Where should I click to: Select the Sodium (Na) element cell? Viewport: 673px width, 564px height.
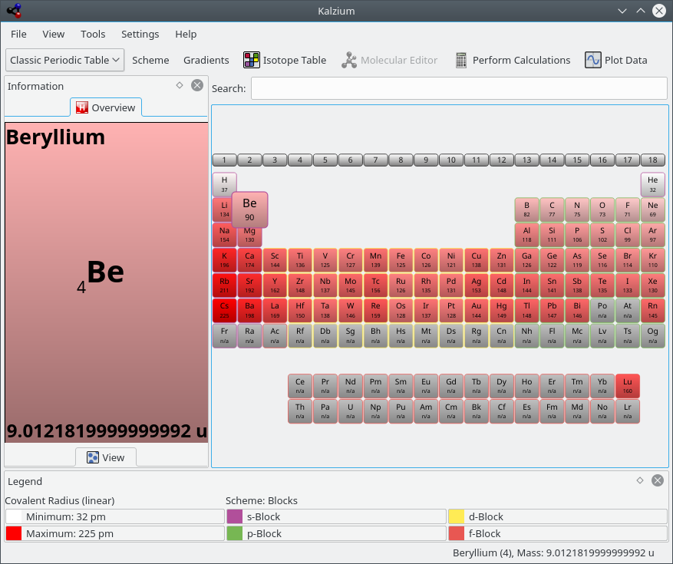[x=225, y=235]
